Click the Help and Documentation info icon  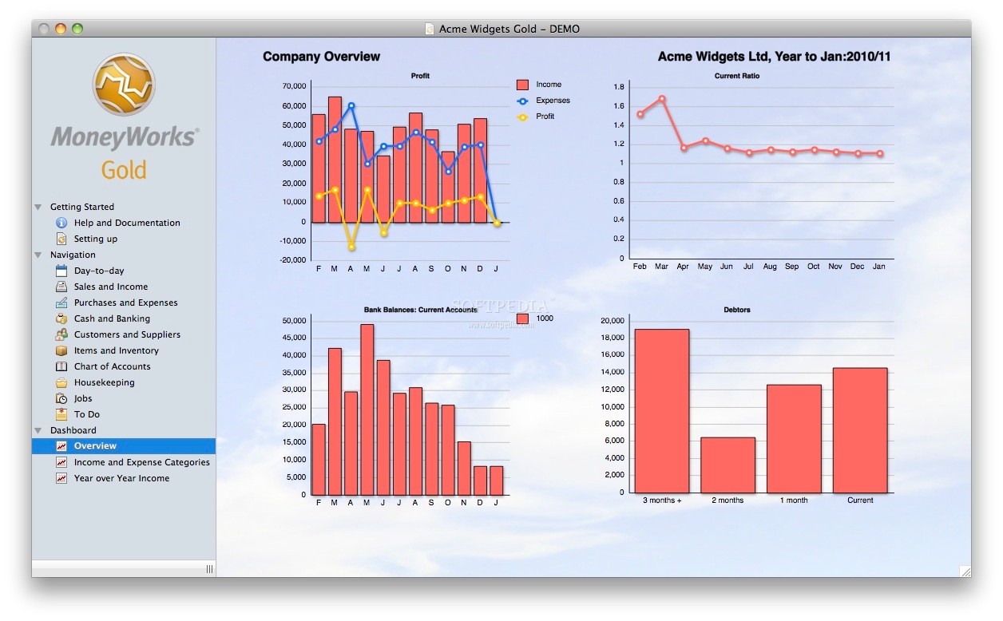pyautogui.click(x=61, y=223)
